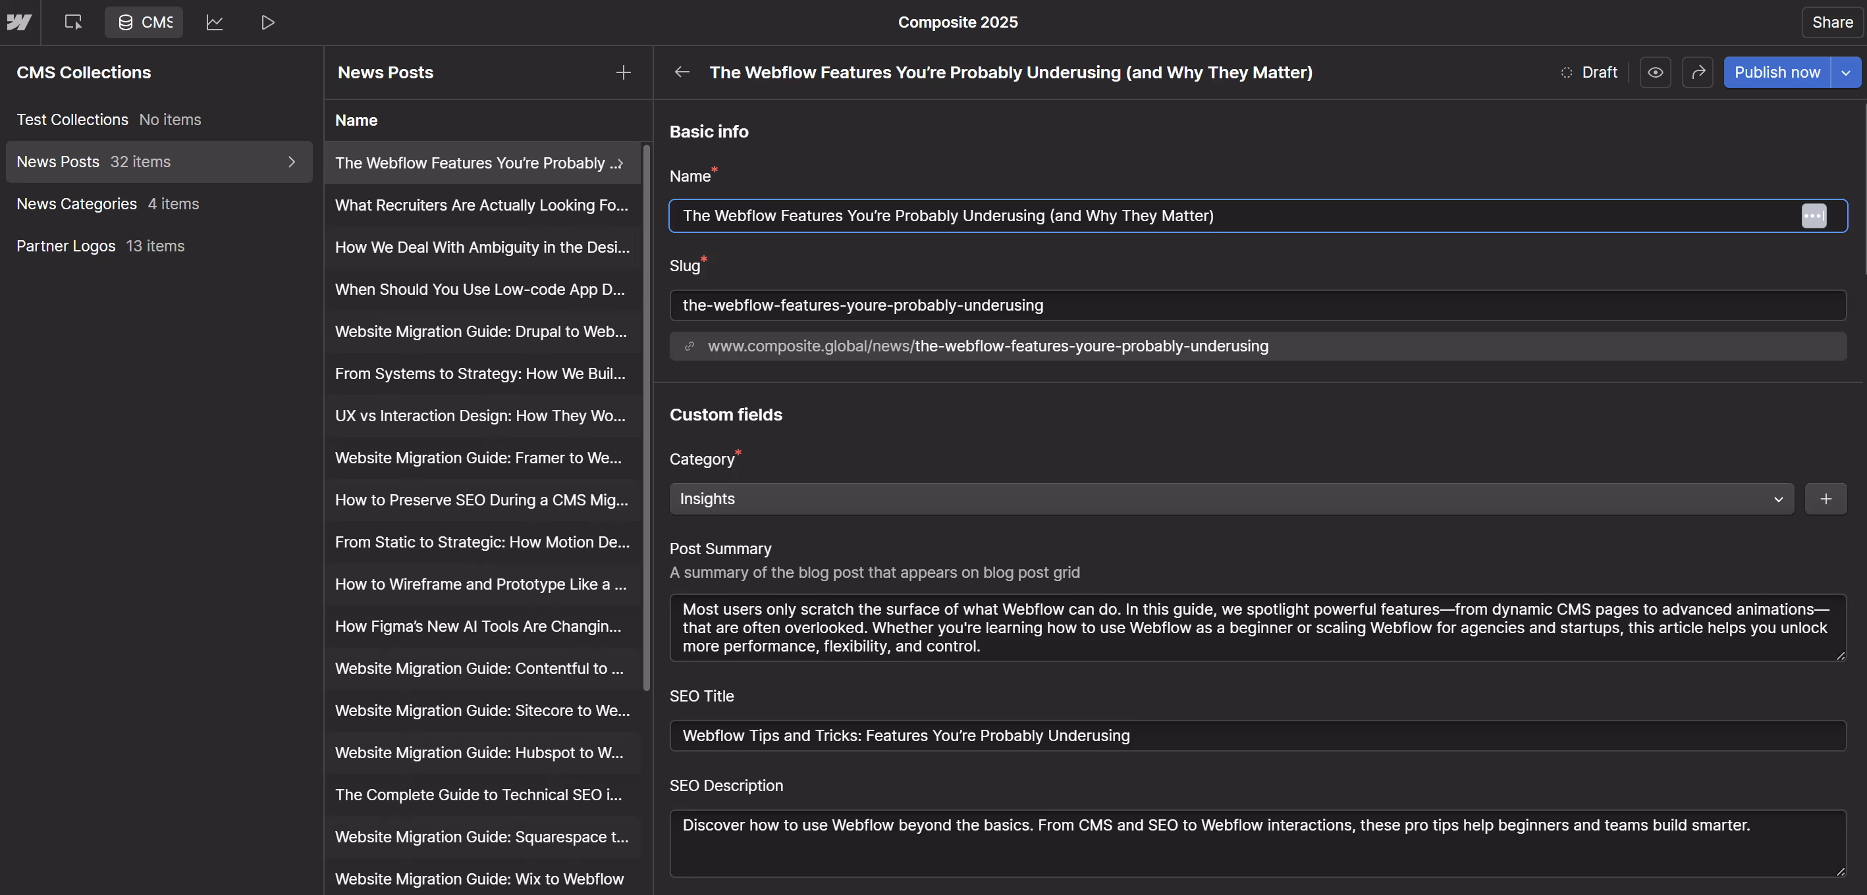Click the Publish now button

point(1776,72)
